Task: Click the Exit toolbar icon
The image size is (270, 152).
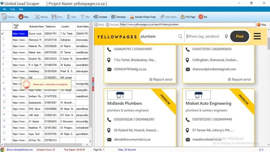Action: [201, 17]
